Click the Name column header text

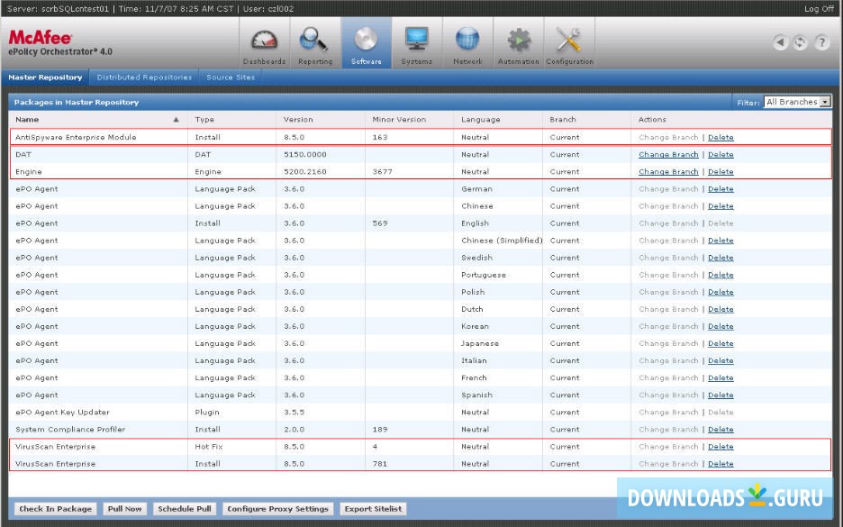(27, 120)
